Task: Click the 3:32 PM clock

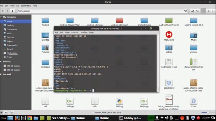Action: tap(206, 118)
